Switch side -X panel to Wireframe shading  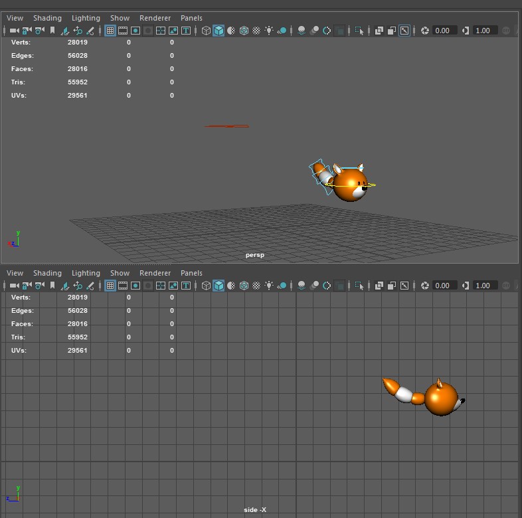206,286
